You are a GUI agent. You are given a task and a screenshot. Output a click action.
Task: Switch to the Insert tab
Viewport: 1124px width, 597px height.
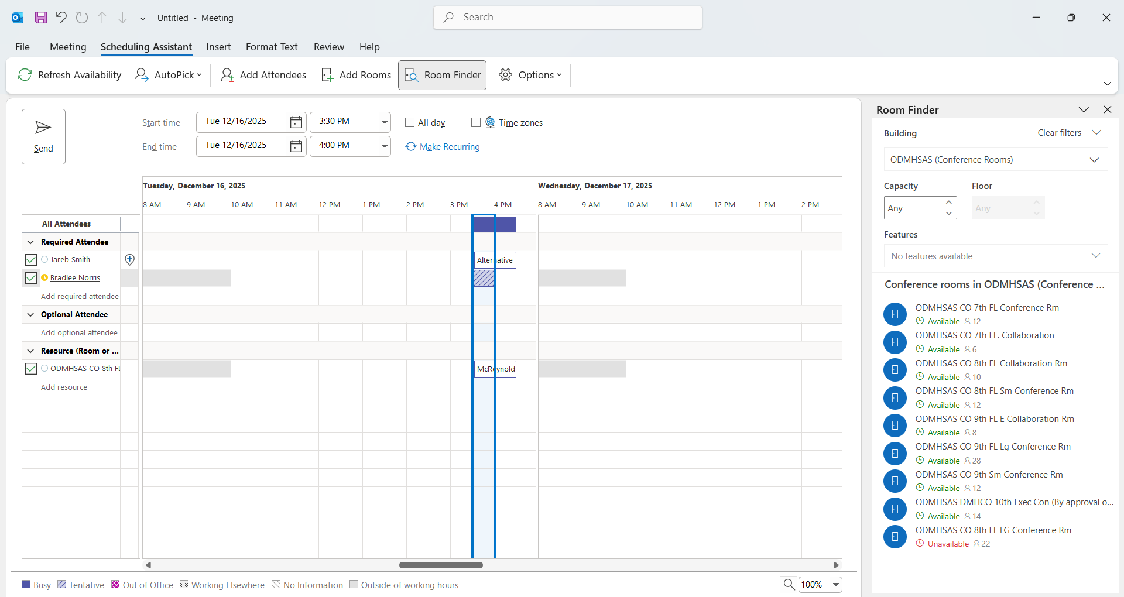click(x=218, y=47)
